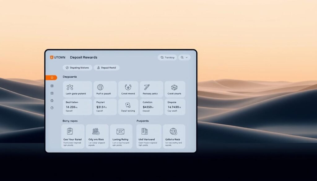Click the second sidebar icon below orange
Screen dimensions: 317x181
pyautogui.click(x=52, y=93)
